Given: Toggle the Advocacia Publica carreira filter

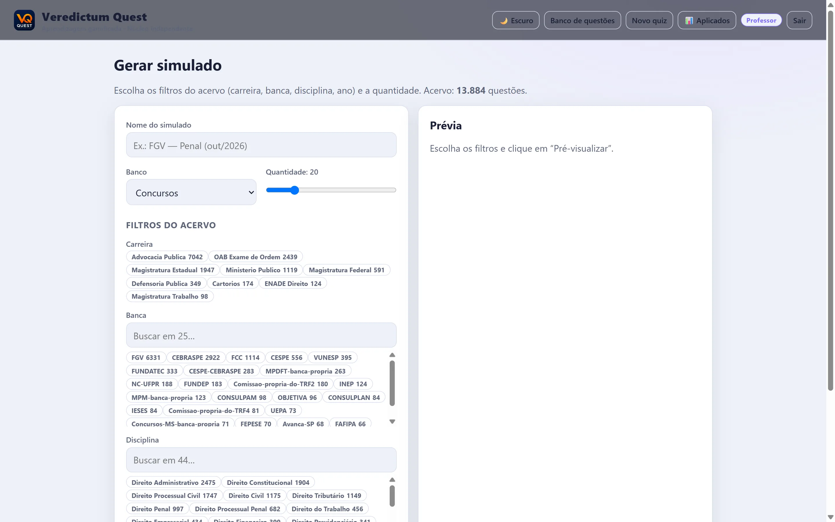Looking at the screenshot, I should (x=167, y=257).
